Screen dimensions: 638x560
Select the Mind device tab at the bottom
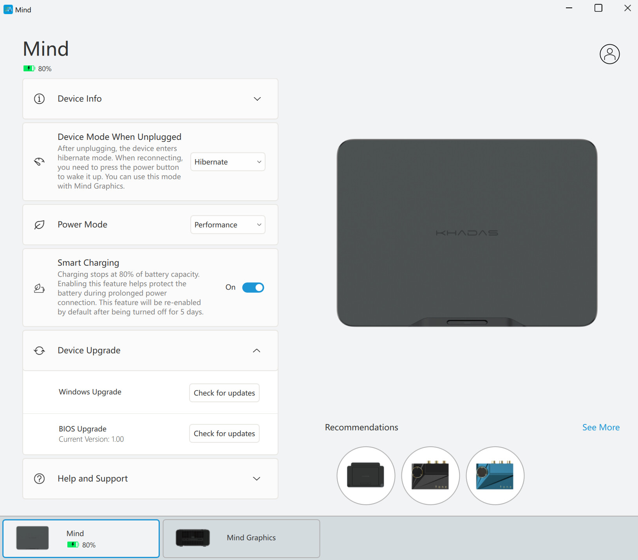click(x=81, y=538)
